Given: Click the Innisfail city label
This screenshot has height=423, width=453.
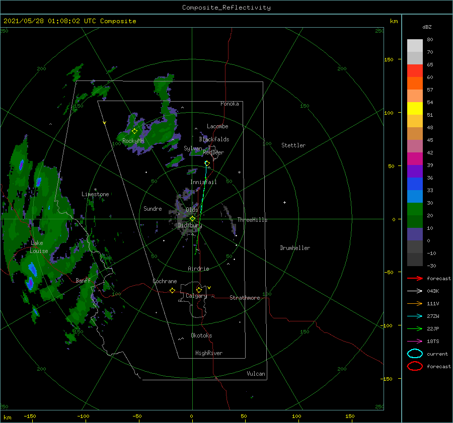Looking at the screenshot, I should tap(203, 182).
